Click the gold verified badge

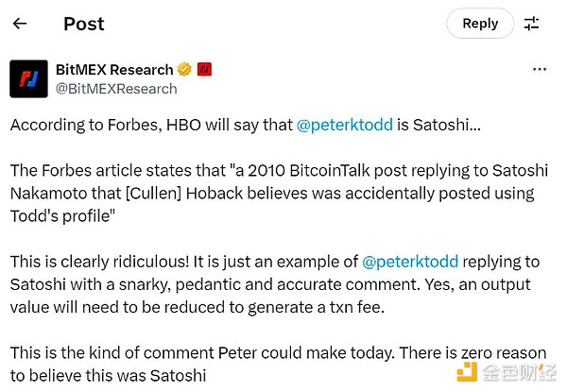click(x=184, y=70)
